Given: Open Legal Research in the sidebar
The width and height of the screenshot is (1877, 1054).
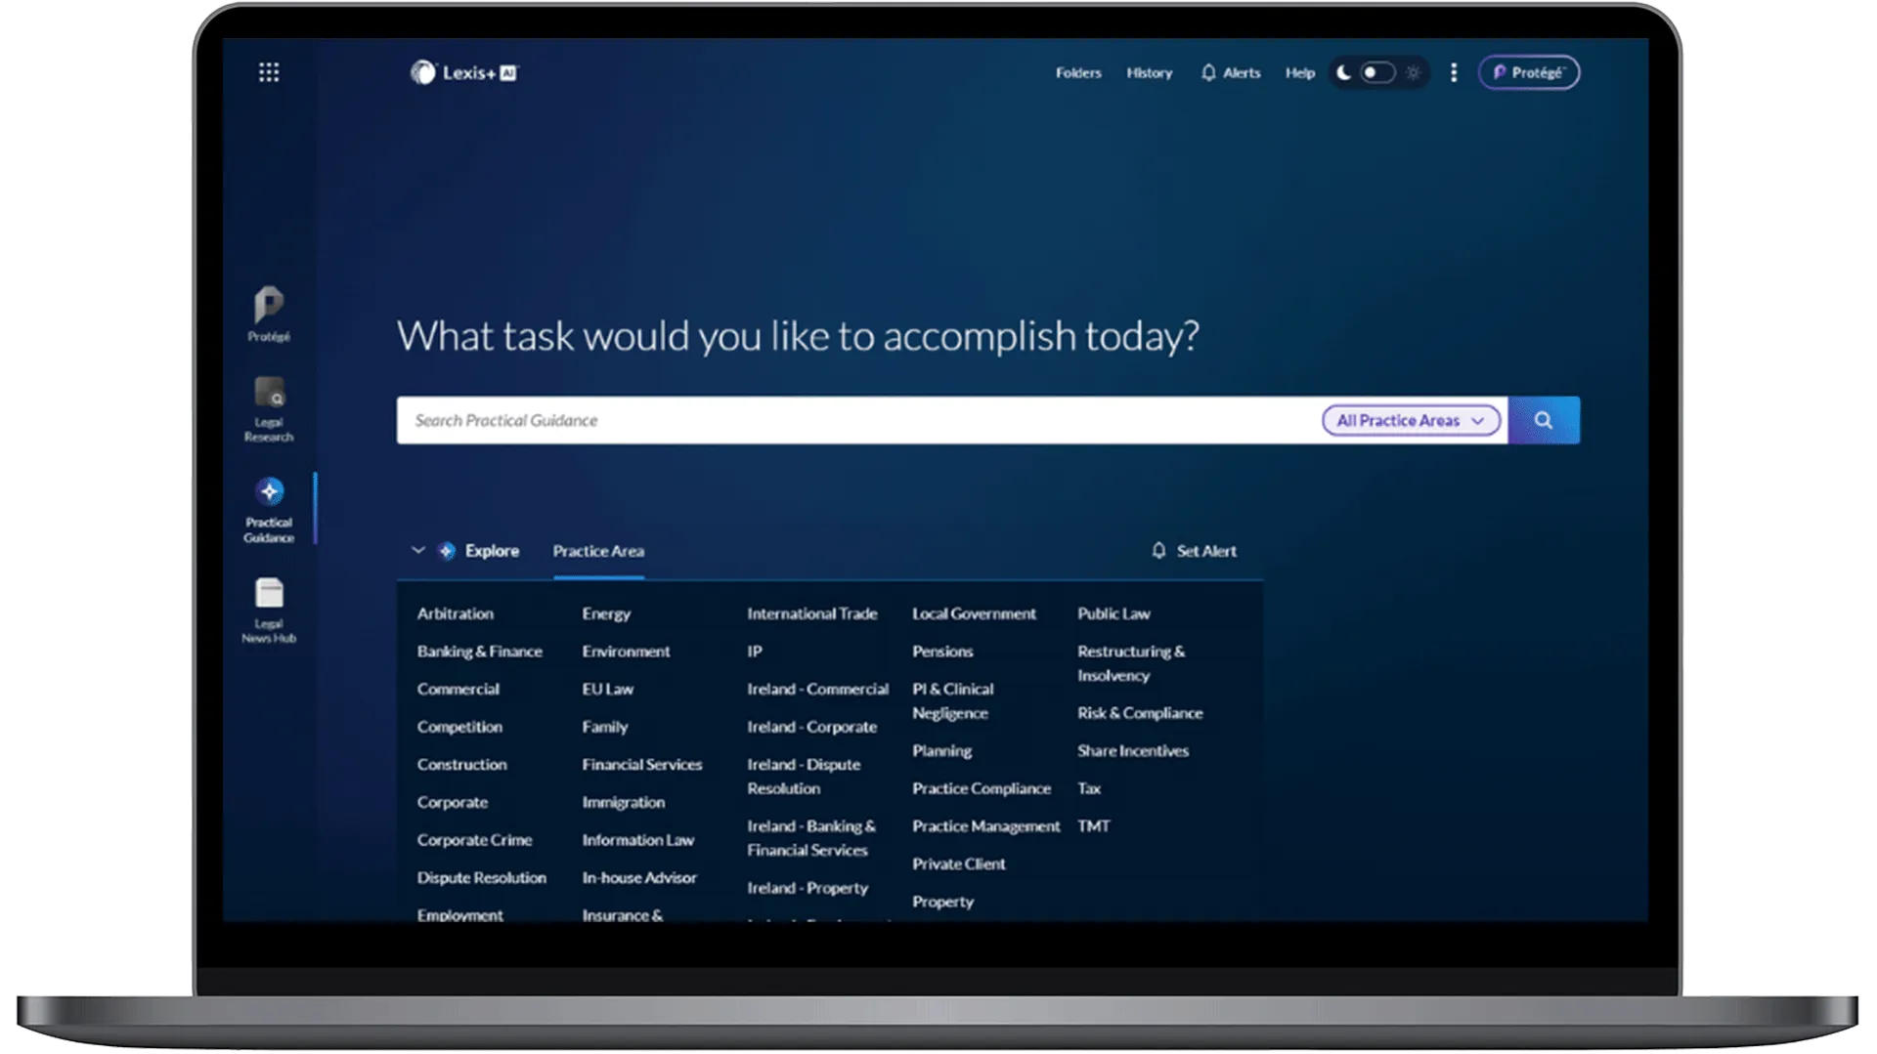Looking at the screenshot, I should [269, 408].
